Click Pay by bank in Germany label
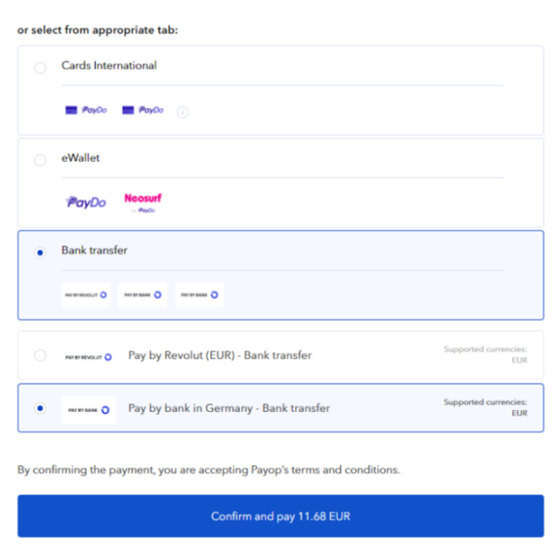The width and height of the screenshot is (559, 547). tap(229, 408)
